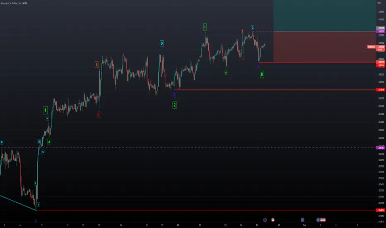Click the red 1.08506 price label
The height and width of the screenshot is (228, 386).
(381, 65)
